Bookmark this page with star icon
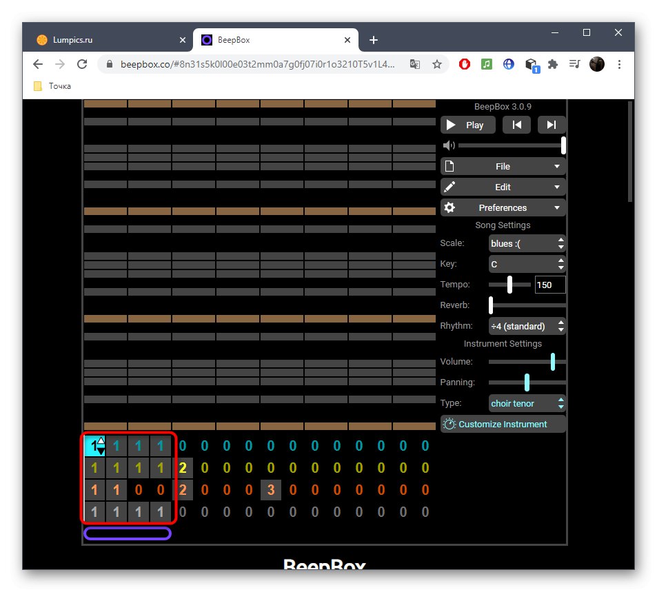The image size is (657, 592). click(x=437, y=64)
